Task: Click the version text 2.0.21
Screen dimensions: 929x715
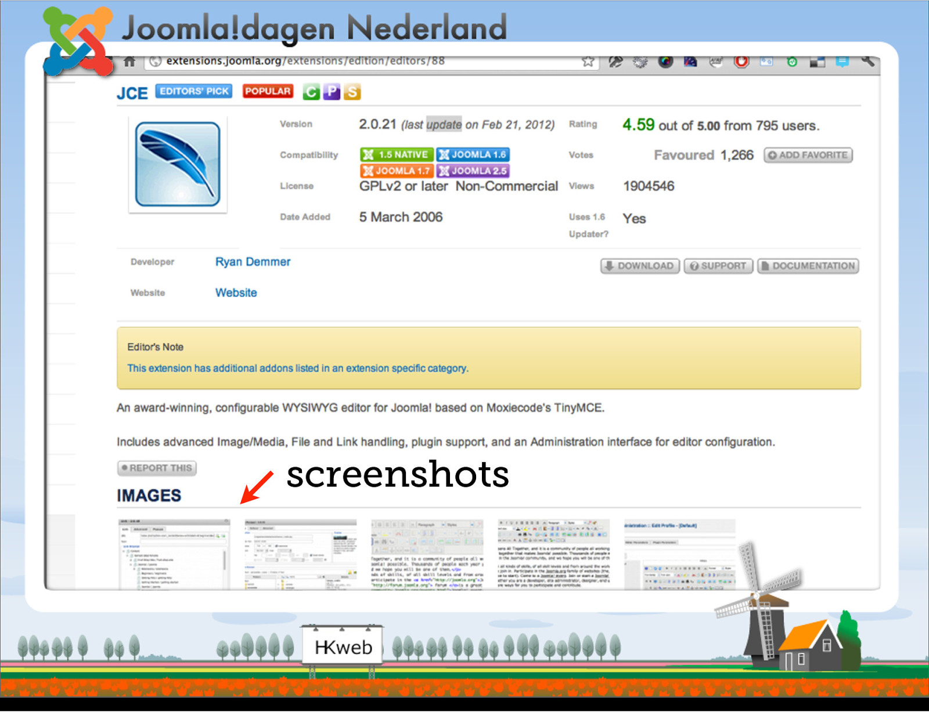Action: click(x=377, y=124)
